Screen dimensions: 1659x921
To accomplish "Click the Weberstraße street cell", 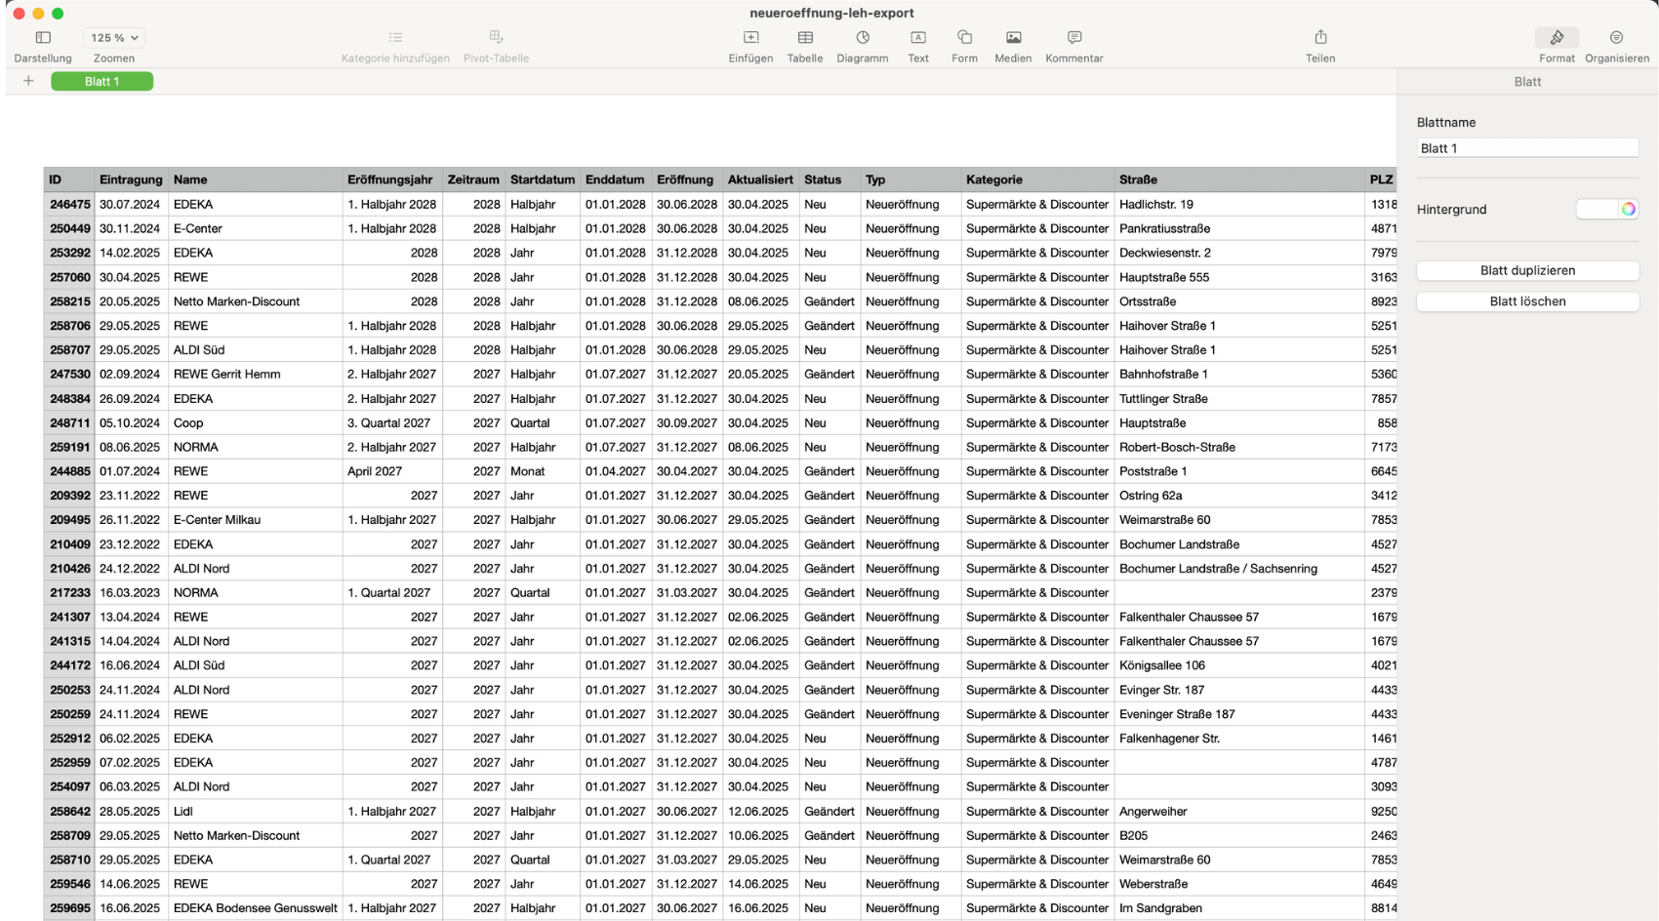I will tap(1239, 884).
